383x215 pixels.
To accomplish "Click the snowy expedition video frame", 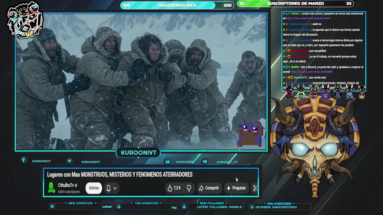I will [x=141, y=82].
